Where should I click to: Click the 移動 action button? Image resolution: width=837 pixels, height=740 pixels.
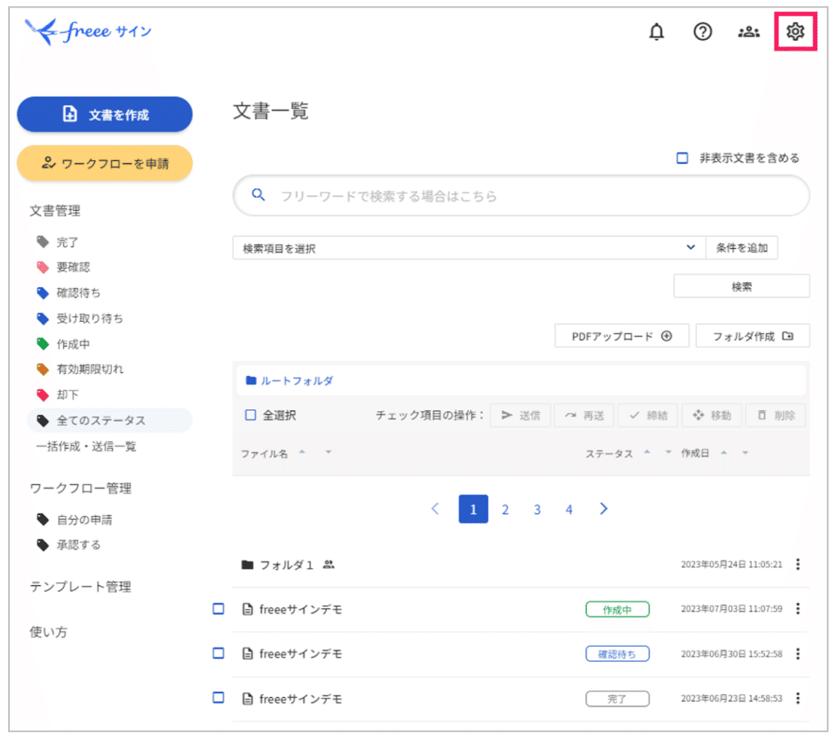click(x=712, y=415)
